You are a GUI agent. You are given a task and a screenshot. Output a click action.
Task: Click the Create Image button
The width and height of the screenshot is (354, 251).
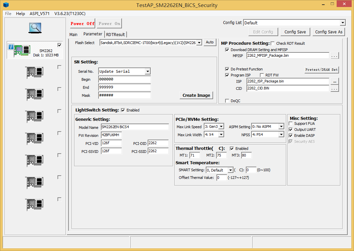tap(196, 95)
